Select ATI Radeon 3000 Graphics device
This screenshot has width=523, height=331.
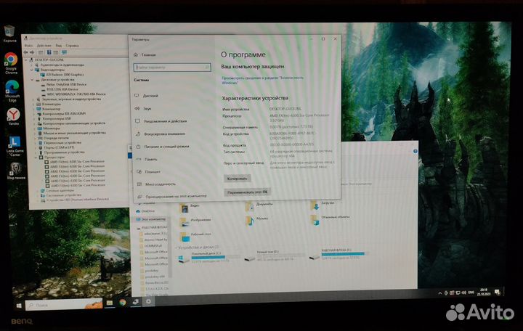click(65, 75)
